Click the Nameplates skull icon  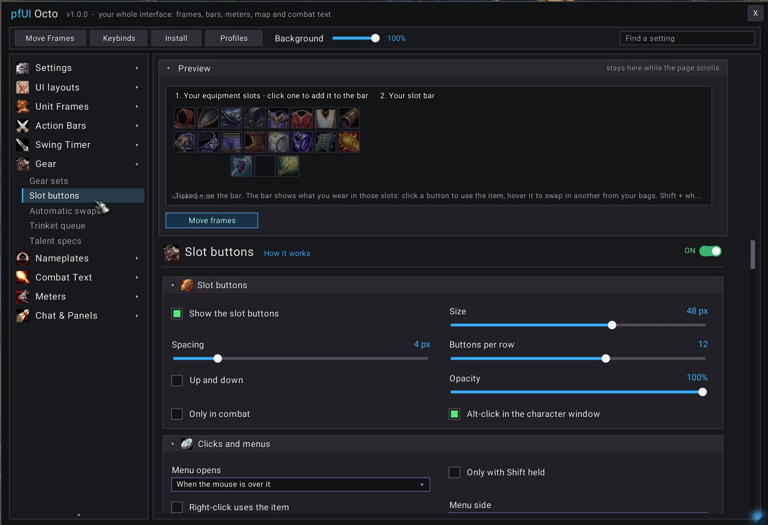point(22,259)
